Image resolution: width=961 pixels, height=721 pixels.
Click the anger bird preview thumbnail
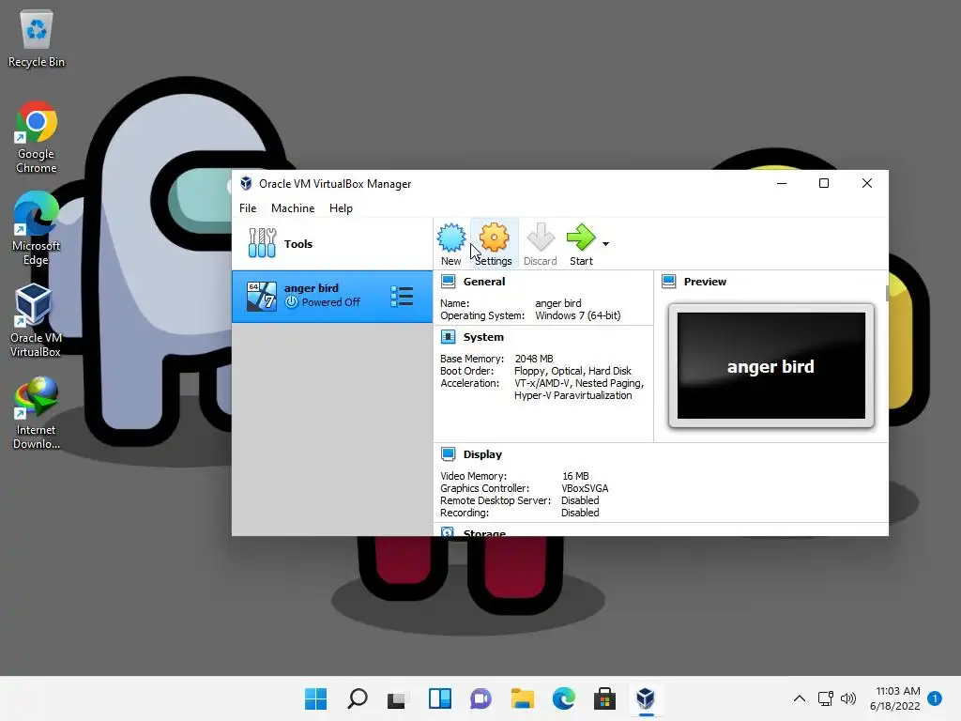point(771,365)
